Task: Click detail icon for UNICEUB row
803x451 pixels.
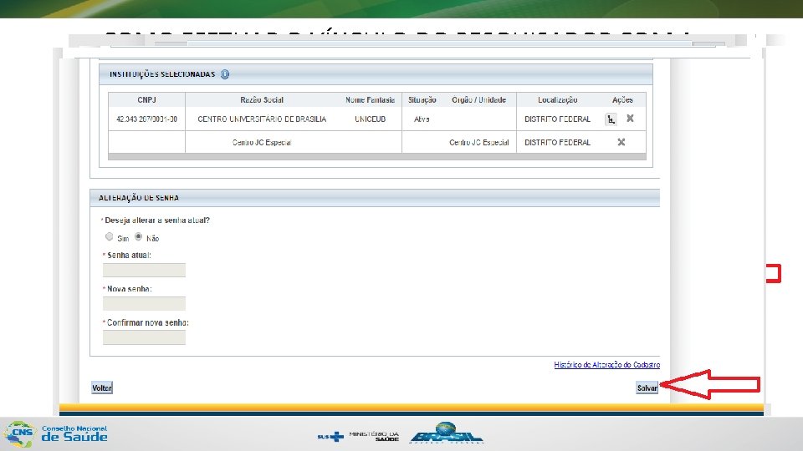Action: click(611, 119)
